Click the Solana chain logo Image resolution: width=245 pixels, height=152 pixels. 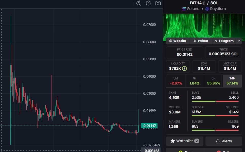184,9
